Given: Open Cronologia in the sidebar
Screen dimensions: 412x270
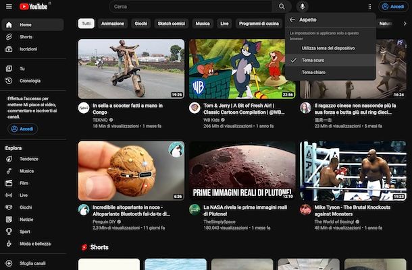Looking at the screenshot, I should 32,81.
